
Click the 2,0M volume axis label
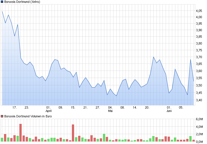pyautogui.click(x=199, y=134)
